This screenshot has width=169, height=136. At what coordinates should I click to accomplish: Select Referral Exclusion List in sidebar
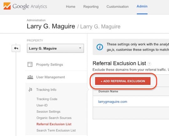[x=54, y=124]
